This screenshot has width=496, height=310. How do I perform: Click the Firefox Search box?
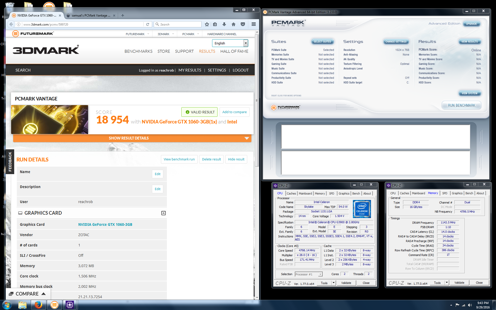[x=177, y=24]
